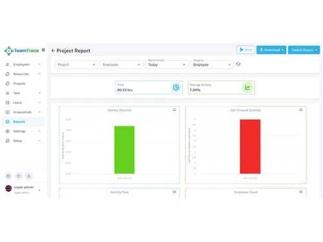This screenshot has height=242, width=323.
Task: Expand the Screenshots menu chevron
Action: [x=39, y=112]
